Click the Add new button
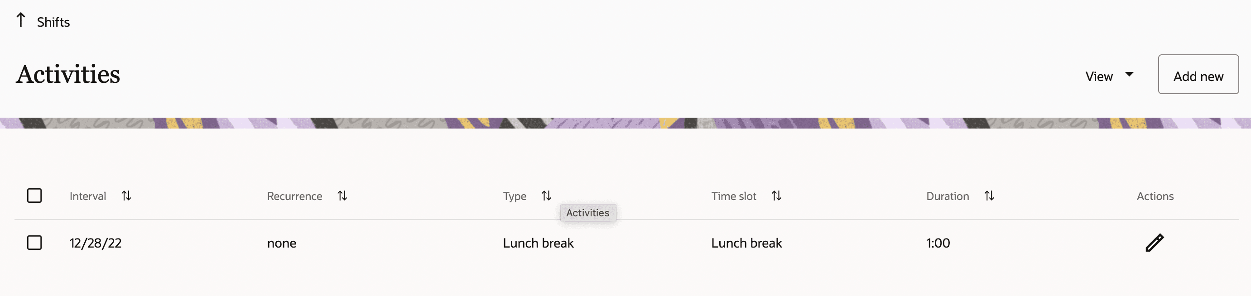This screenshot has height=296, width=1251. point(1198,75)
